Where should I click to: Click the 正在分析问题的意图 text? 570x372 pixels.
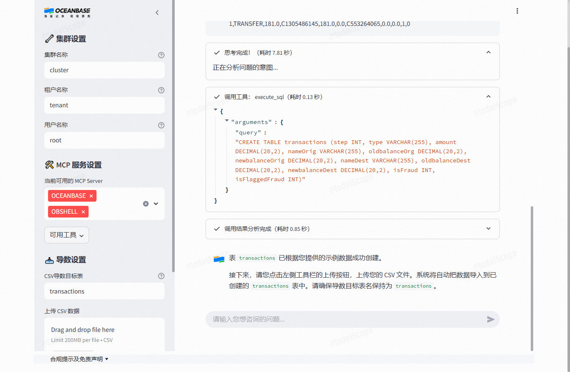coord(245,68)
